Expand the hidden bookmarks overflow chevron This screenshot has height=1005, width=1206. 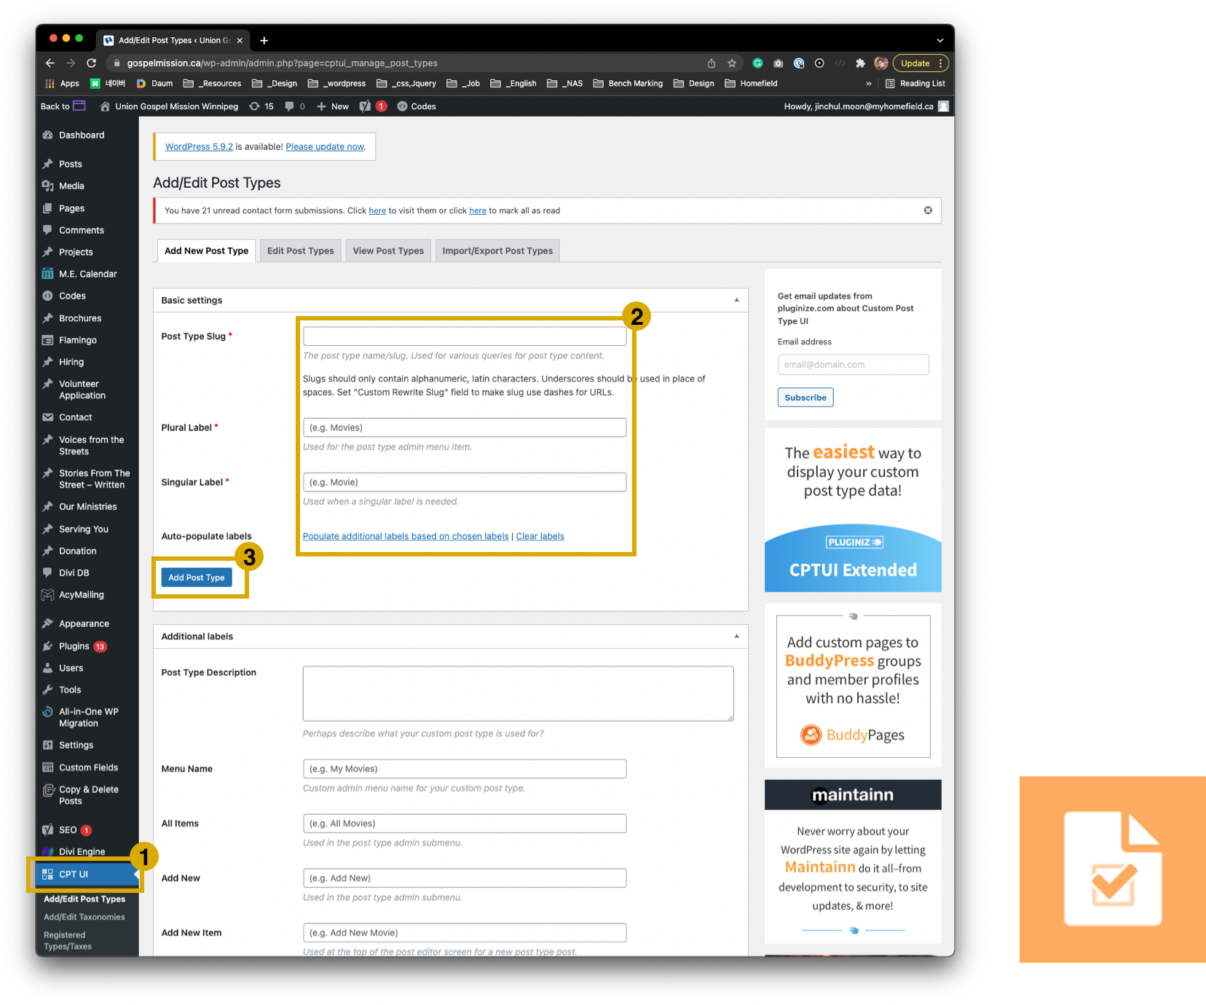pyautogui.click(x=868, y=84)
